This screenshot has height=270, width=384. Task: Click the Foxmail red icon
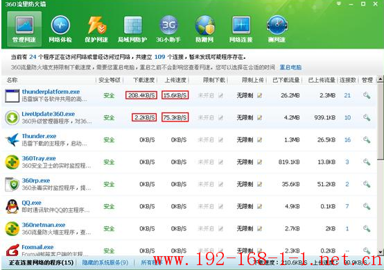(x=12, y=250)
